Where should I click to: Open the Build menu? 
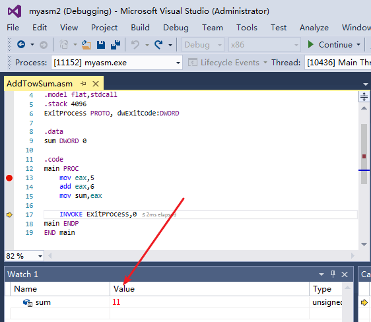(141, 28)
